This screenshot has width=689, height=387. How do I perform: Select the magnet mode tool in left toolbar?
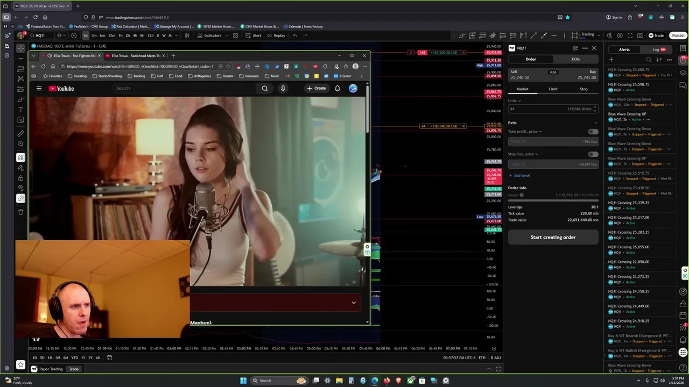(x=20, y=157)
